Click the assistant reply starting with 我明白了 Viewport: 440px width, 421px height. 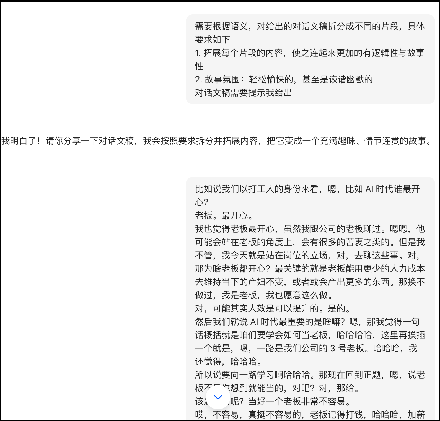click(216, 141)
